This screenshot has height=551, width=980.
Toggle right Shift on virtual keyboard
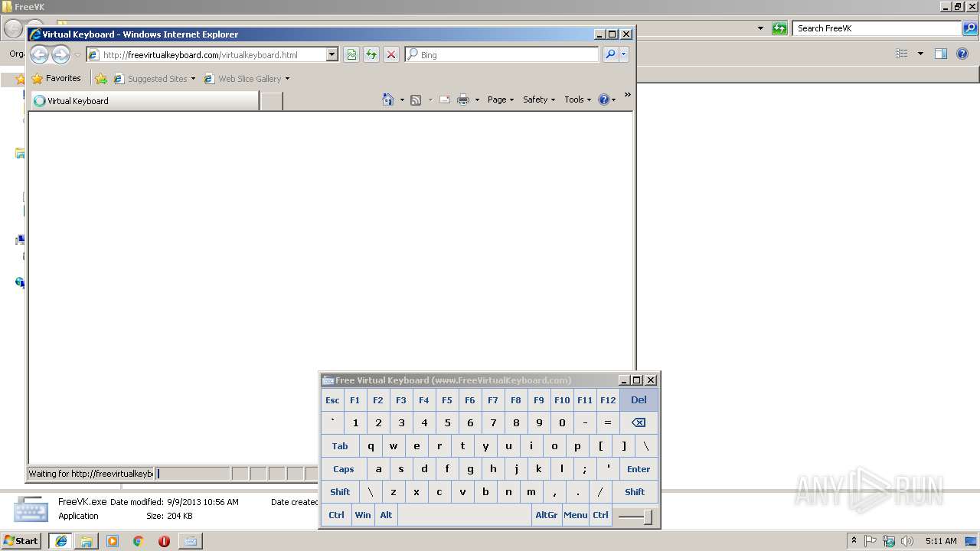635,492
